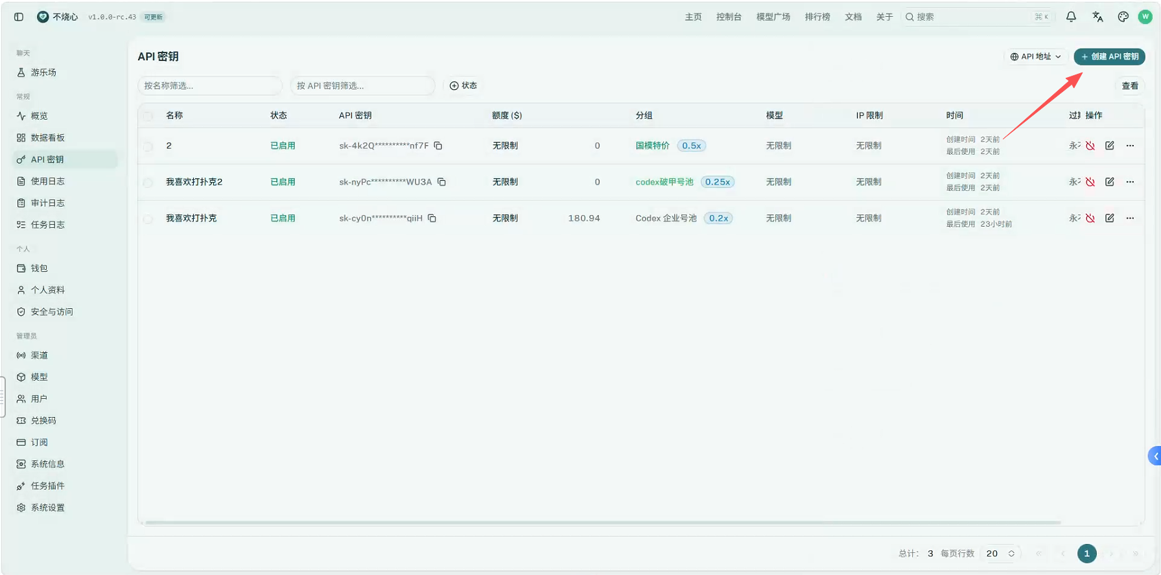Open 使用日志 in sidebar

(x=65, y=181)
